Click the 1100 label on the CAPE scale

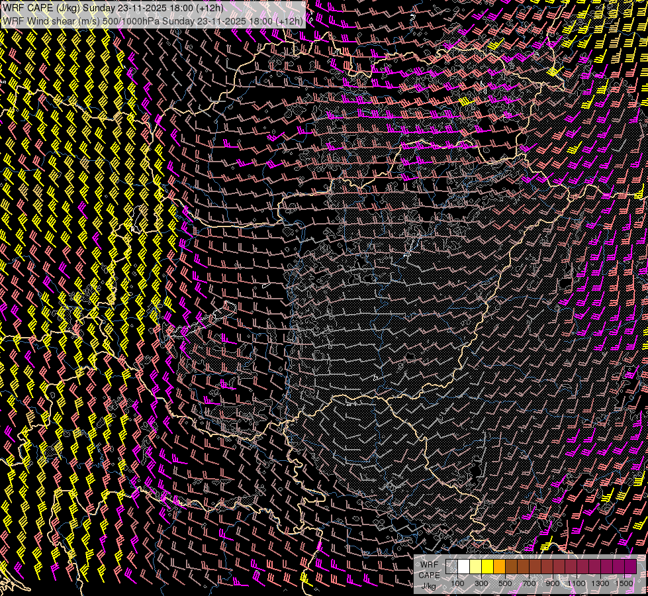577,583
